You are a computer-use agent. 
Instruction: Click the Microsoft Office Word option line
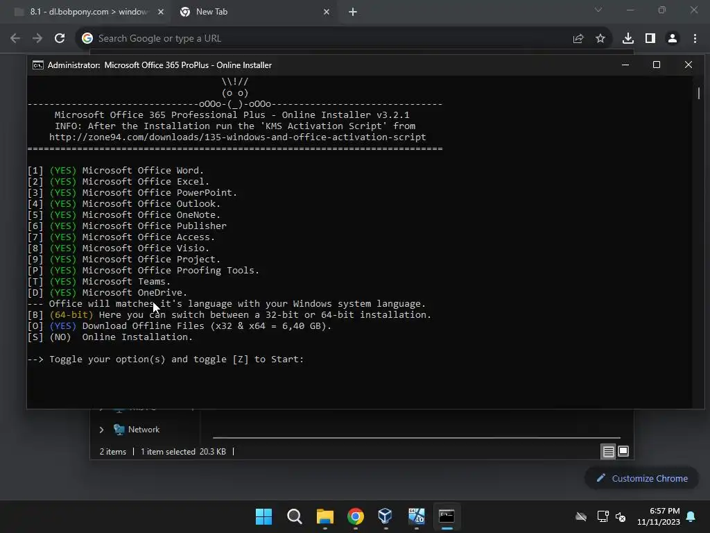coord(116,171)
